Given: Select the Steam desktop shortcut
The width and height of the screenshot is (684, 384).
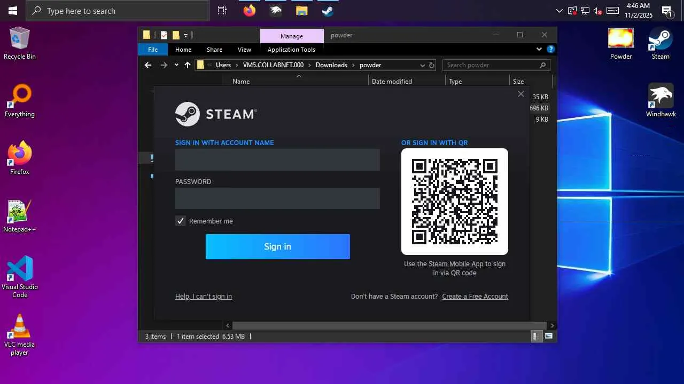Looking at the screenshot, I should click(660, 43).
